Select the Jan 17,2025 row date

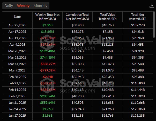coord(17,115)
